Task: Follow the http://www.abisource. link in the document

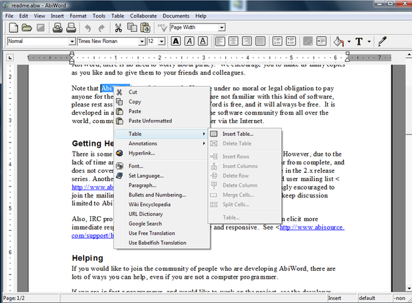Action: click(x=312, y=227)
